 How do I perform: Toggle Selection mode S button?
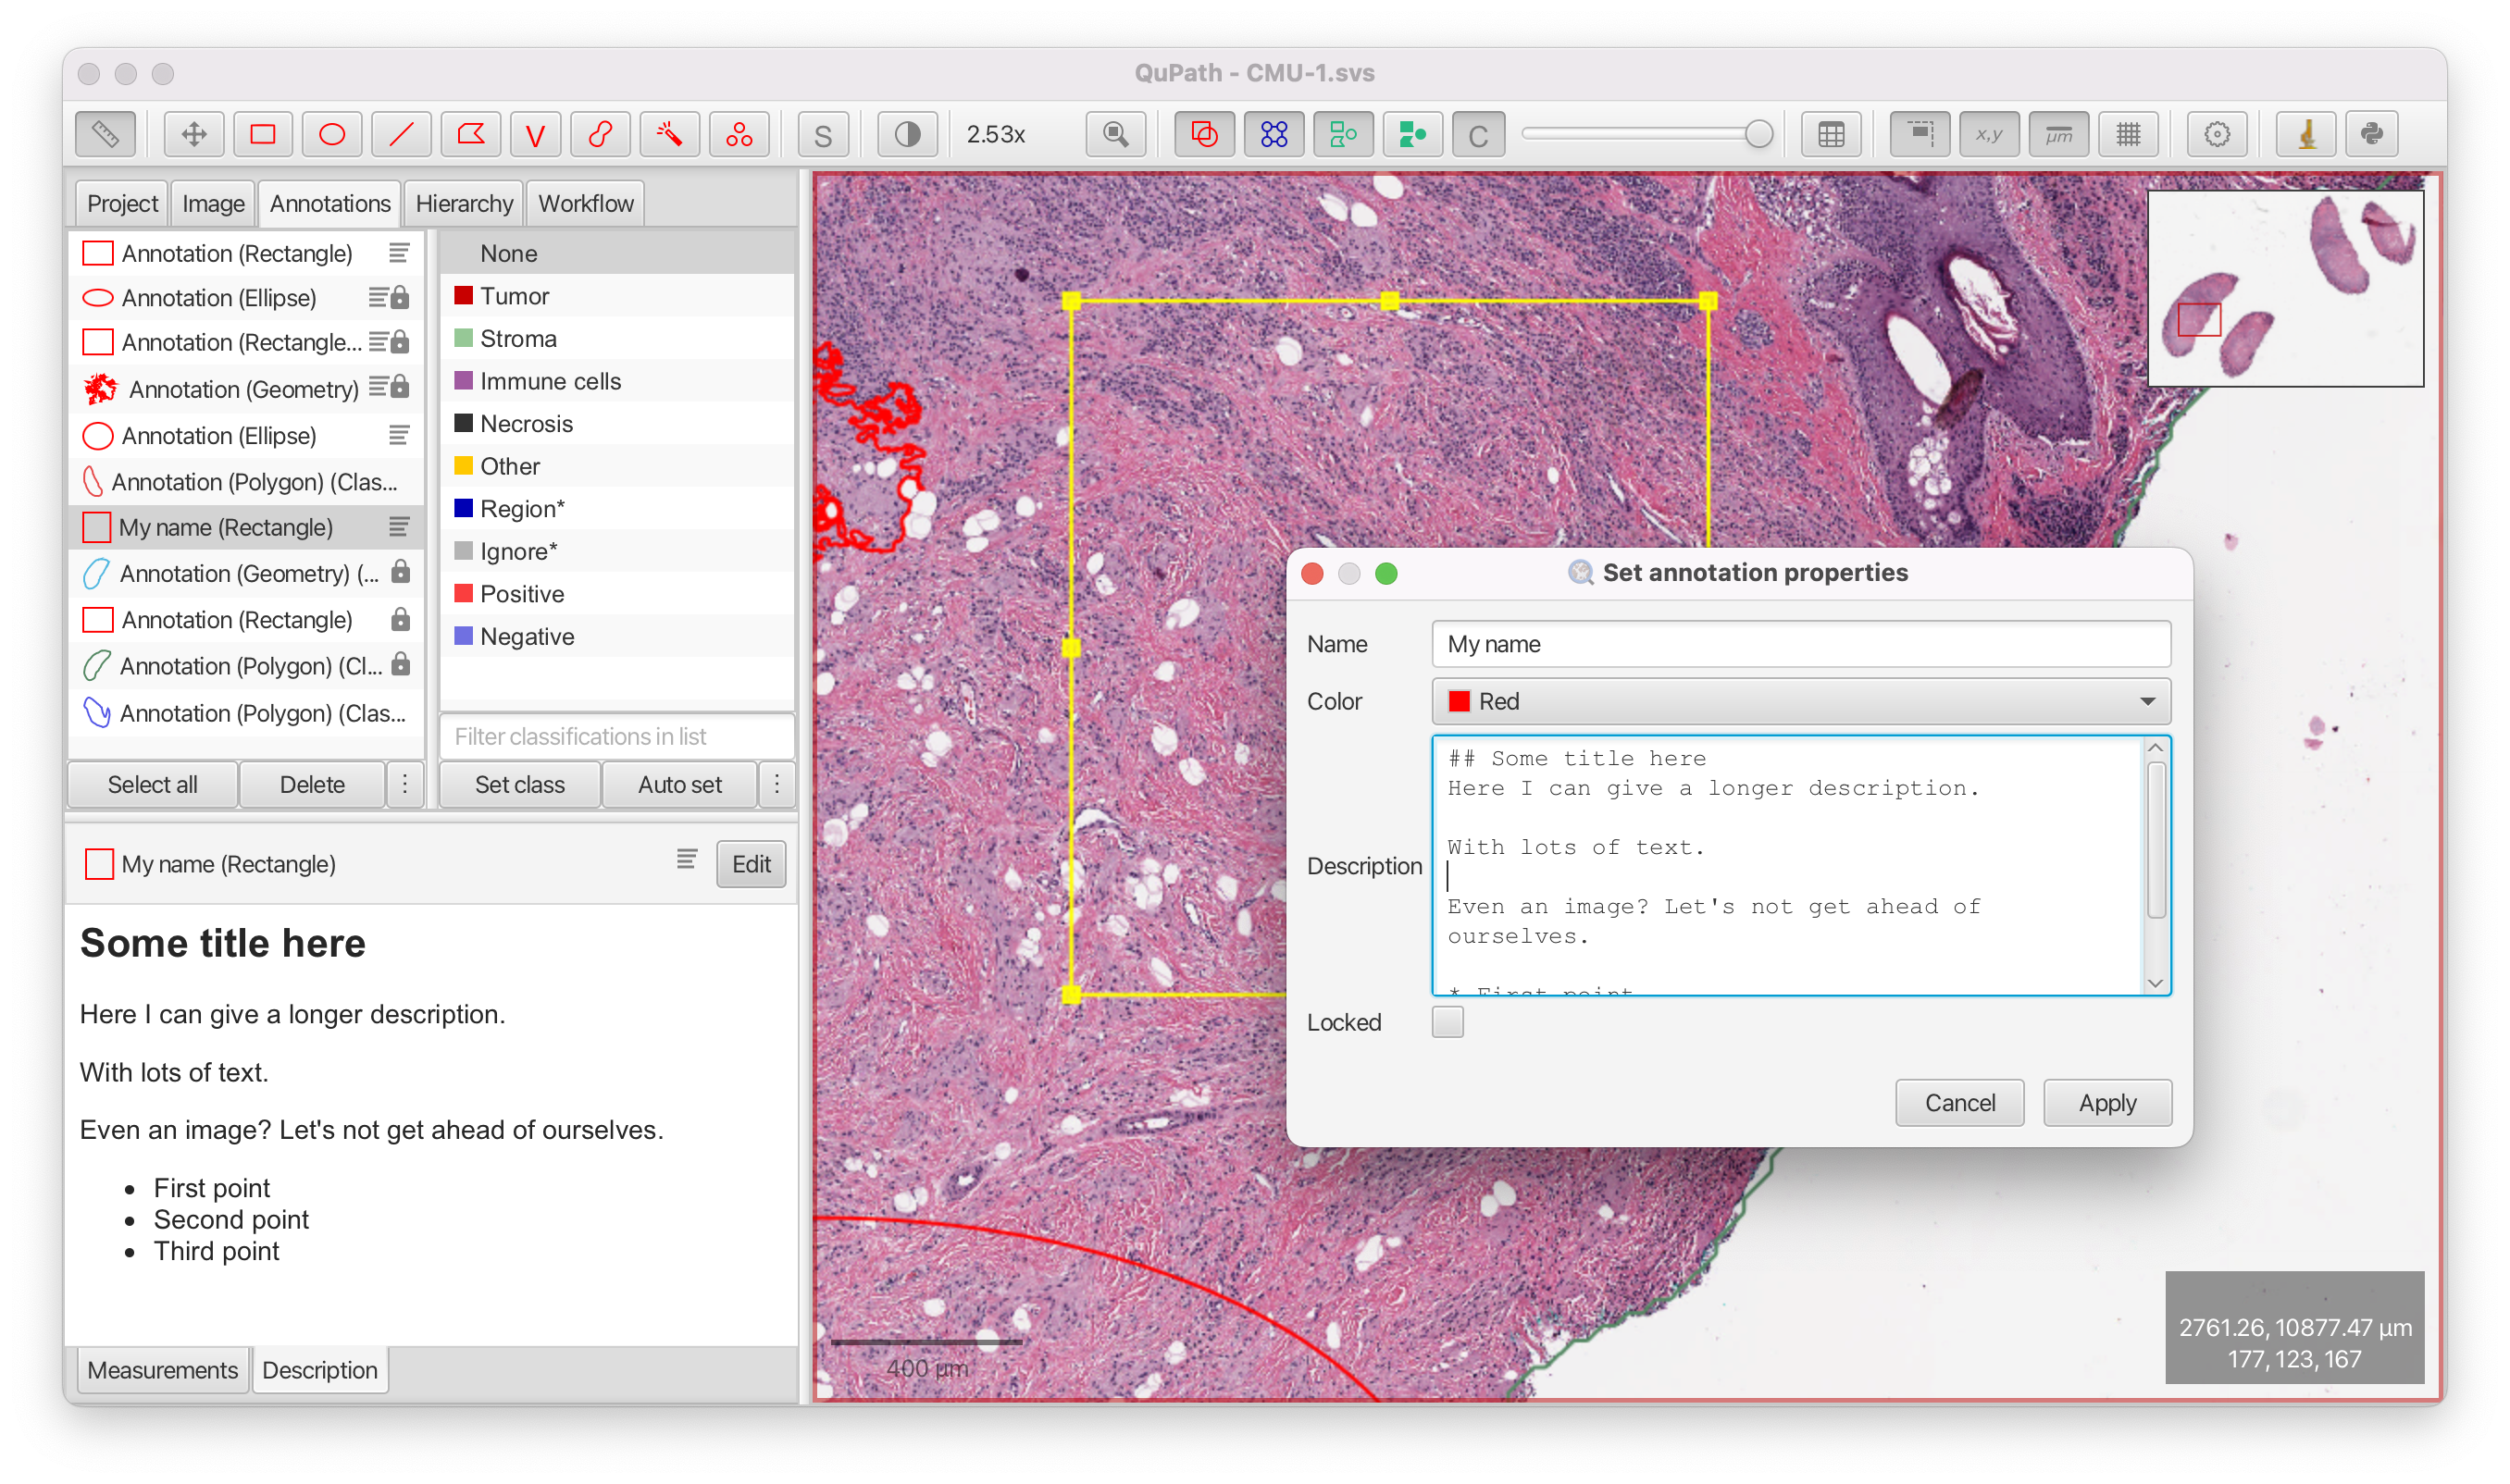tap(824, 134)
